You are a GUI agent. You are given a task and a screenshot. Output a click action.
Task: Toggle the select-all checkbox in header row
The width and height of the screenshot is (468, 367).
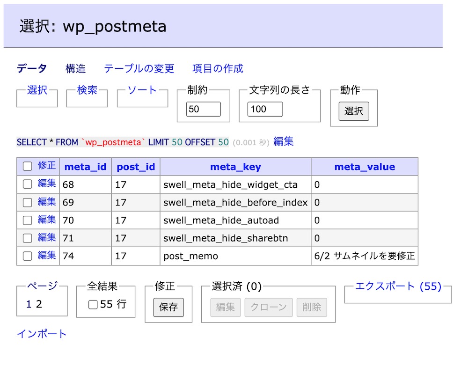click(28, 166)
